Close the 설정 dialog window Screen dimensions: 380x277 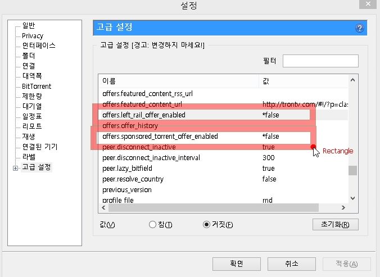[x=368, y=4]
